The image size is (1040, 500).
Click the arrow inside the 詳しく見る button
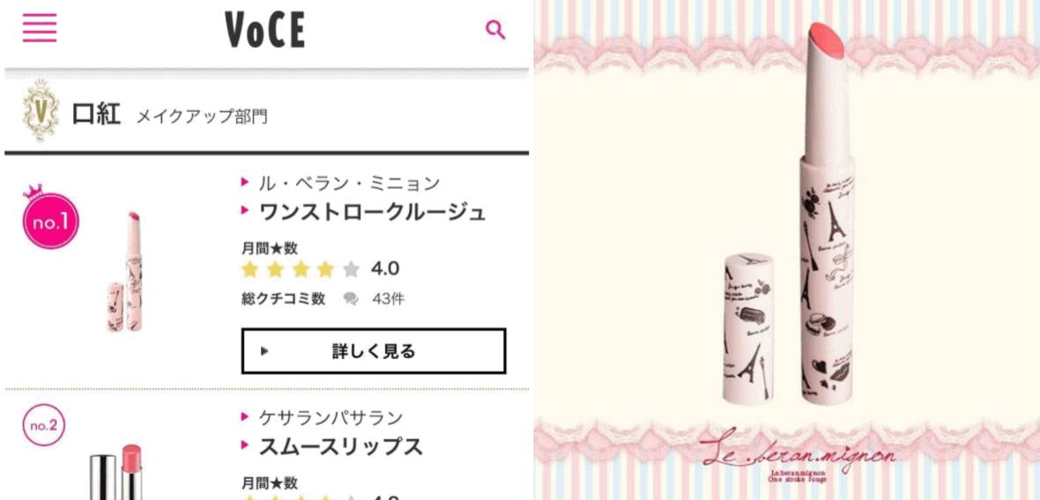pyautogui.click(x=264, y=351)
